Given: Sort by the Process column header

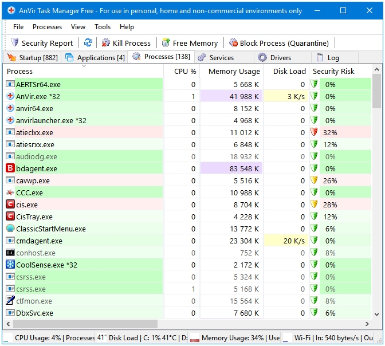Looking at the screenshot, I should pyautogui.click(x=84, y=71).
